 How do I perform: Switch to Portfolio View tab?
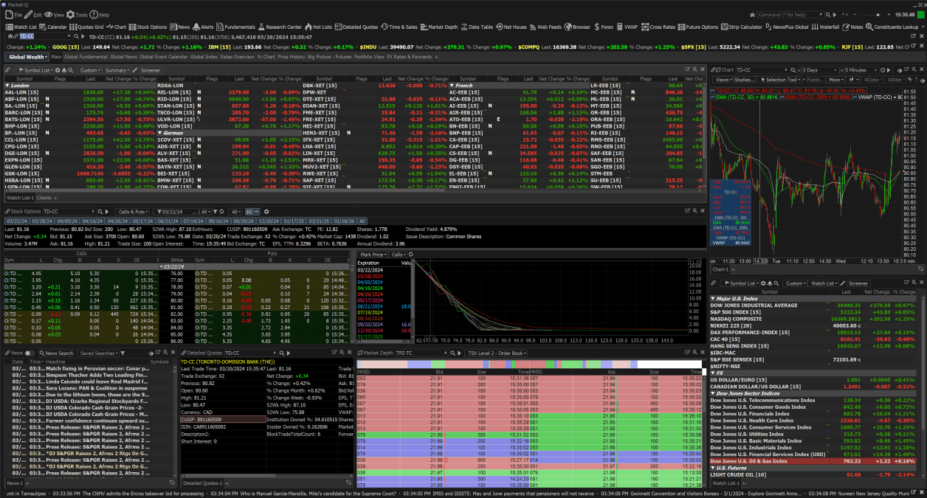click(x=369, y=57)
